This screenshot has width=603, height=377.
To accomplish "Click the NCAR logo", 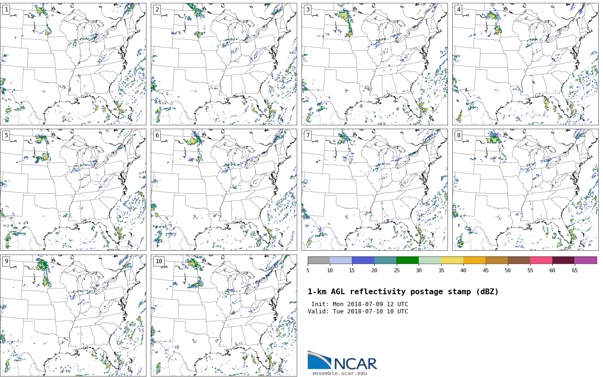I will 342,361.
